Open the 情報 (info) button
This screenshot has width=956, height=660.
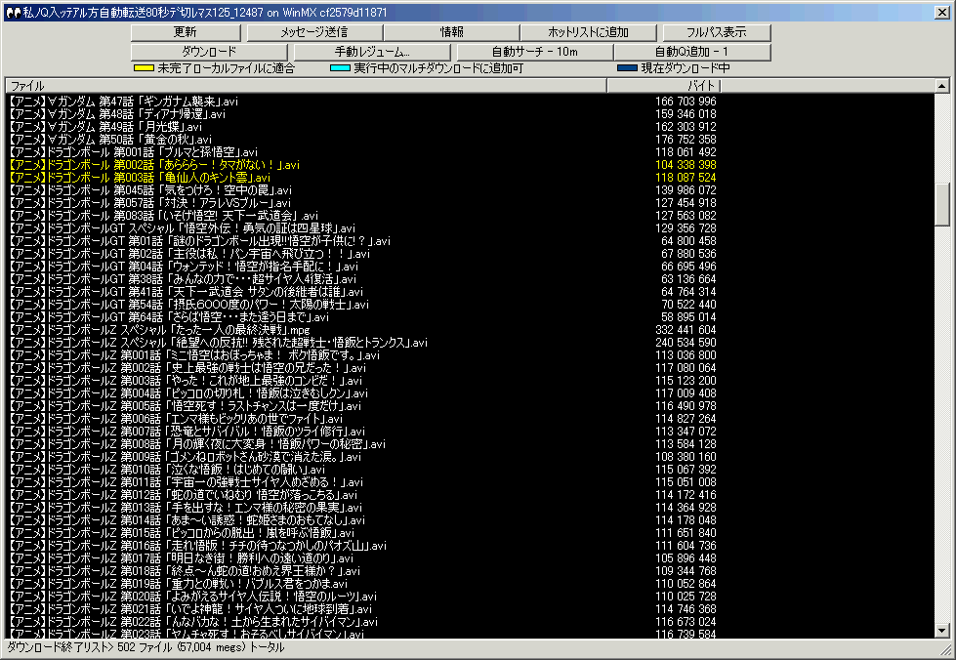coord(452,32)
